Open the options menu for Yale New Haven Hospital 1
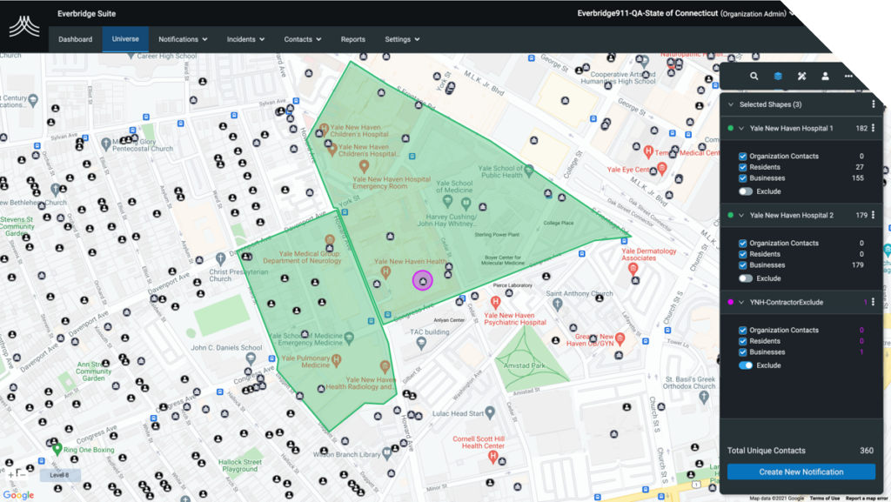 (874, 129)
